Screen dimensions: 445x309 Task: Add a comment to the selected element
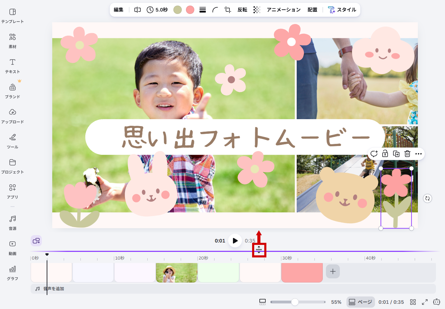(374, 154)
